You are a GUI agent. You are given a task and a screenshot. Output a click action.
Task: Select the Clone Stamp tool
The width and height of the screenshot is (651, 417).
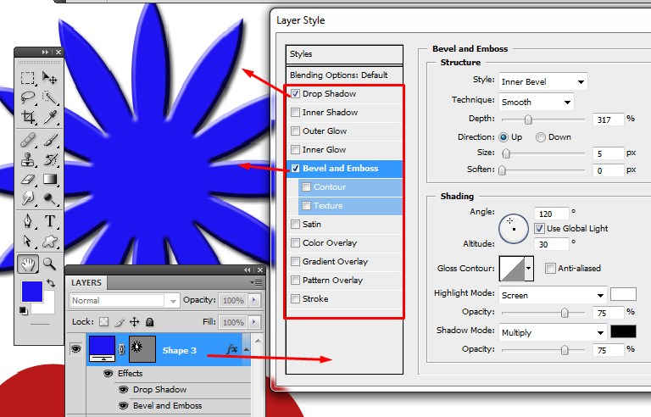(28, 160)
